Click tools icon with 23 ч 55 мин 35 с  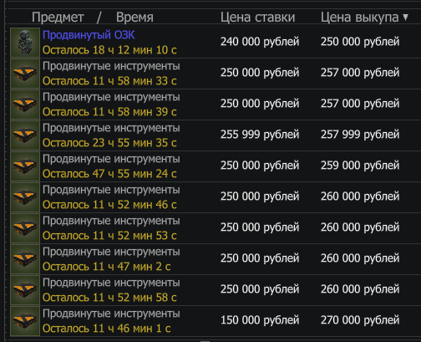[25, 135]
